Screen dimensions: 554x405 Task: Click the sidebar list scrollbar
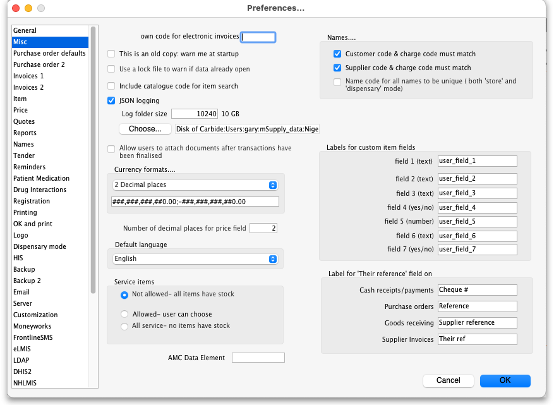click(93, 160)
